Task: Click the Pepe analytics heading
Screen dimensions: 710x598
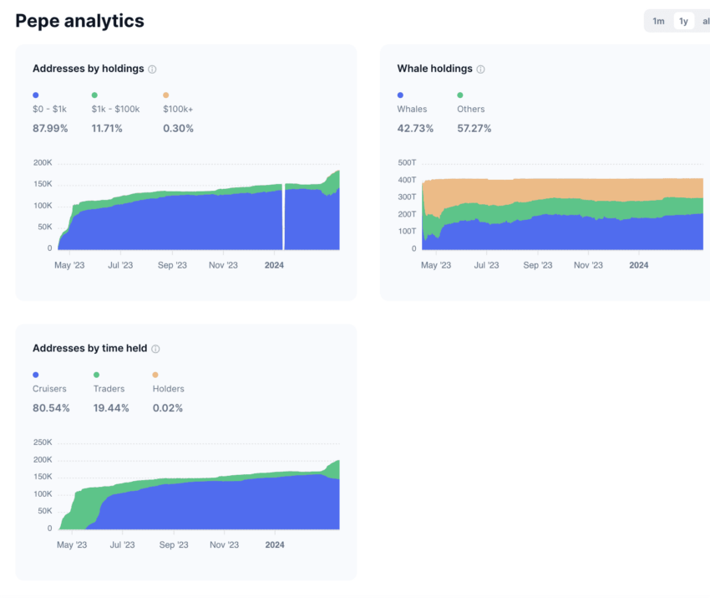Action: [79, 21]
